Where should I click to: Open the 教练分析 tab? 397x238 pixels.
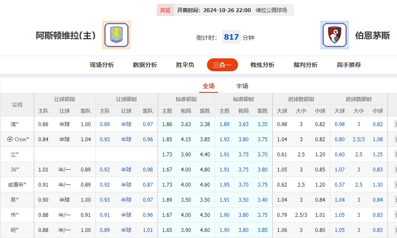click(262, 65)
